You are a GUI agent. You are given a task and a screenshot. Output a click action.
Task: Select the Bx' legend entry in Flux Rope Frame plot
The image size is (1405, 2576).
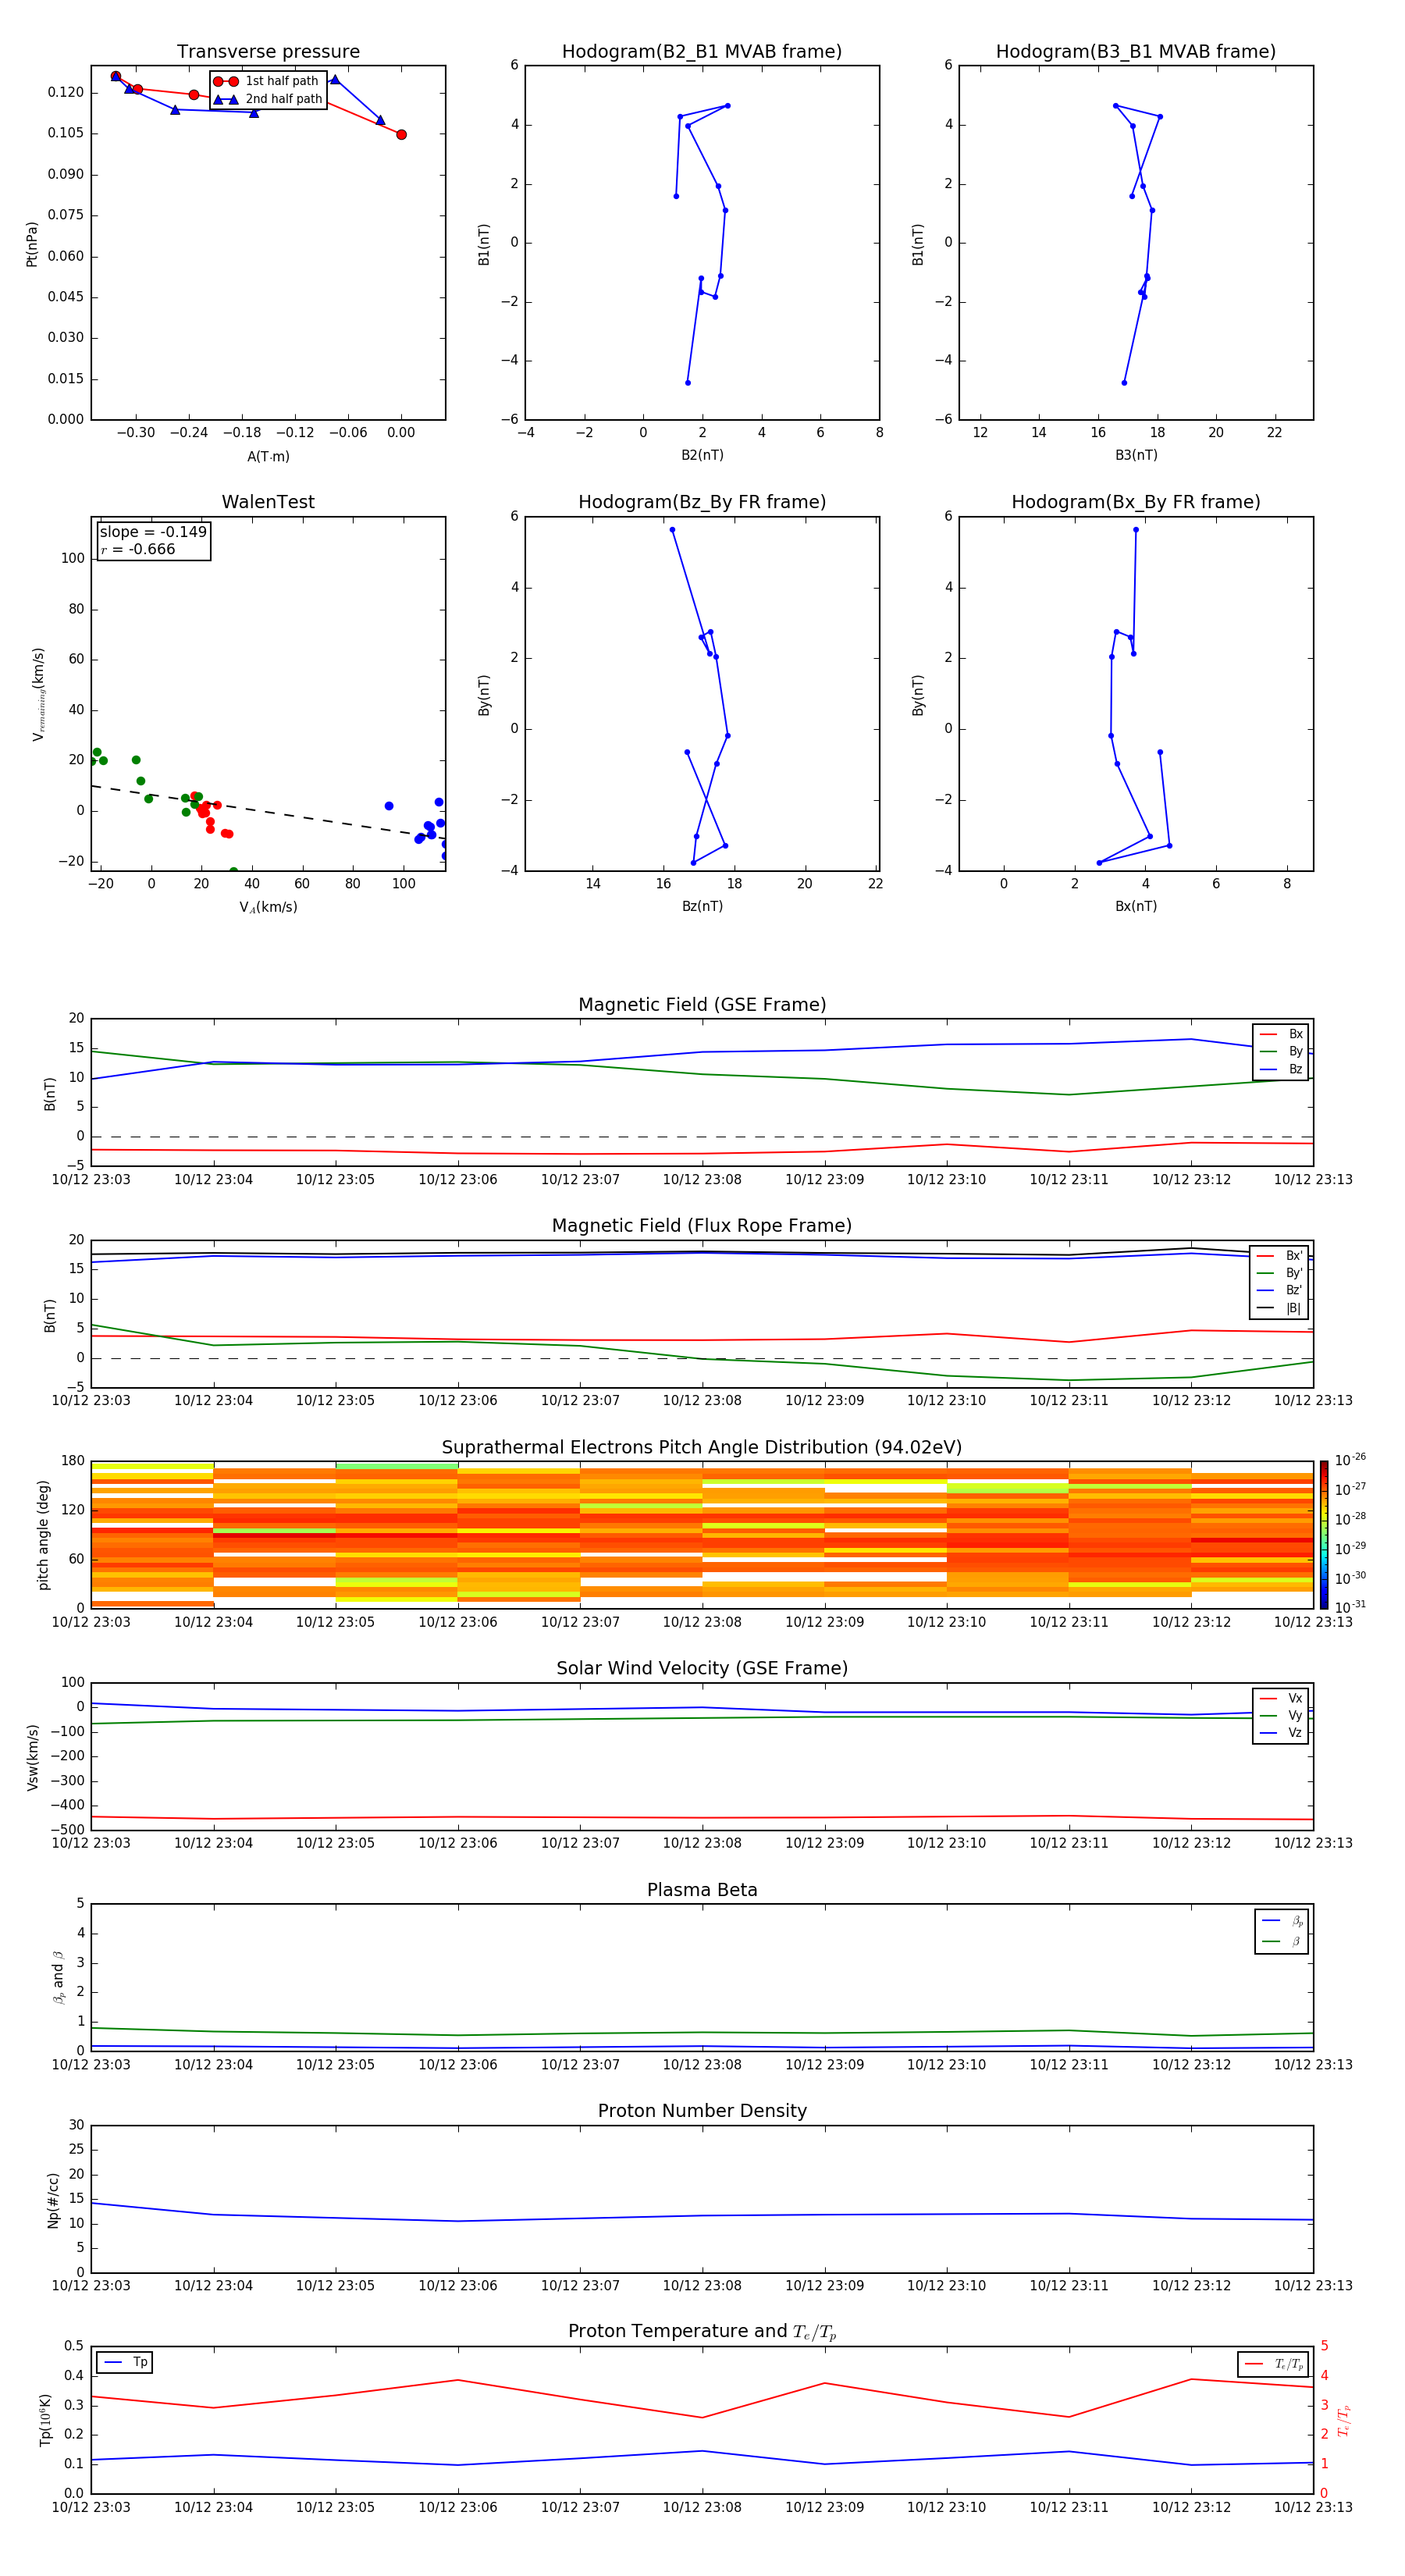pos(1280,1256)
